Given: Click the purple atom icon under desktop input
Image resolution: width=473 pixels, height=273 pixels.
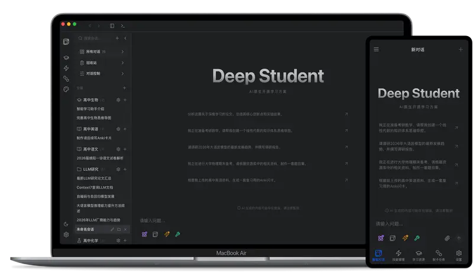Looking at the screenshot, I should pyautogui.click(x=145, y=234).
